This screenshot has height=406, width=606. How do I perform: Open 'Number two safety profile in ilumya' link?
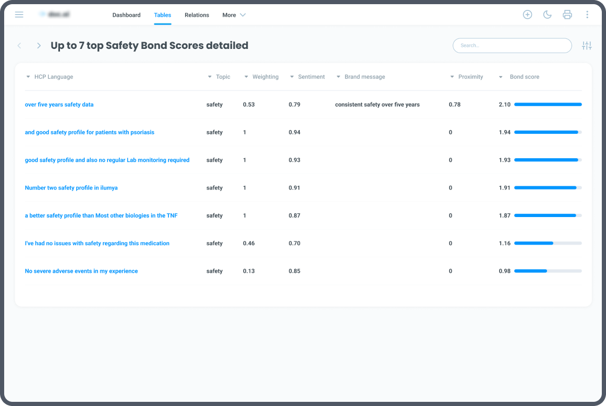click(x=71, y=188)
